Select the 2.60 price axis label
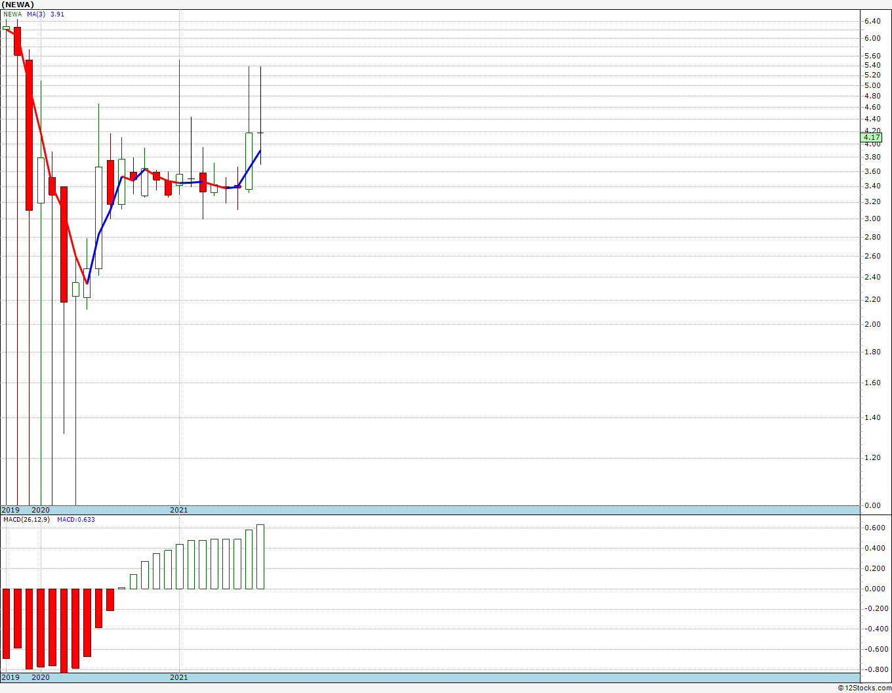The width and height of the screenshot is (892, 693). tap(872, 257)
